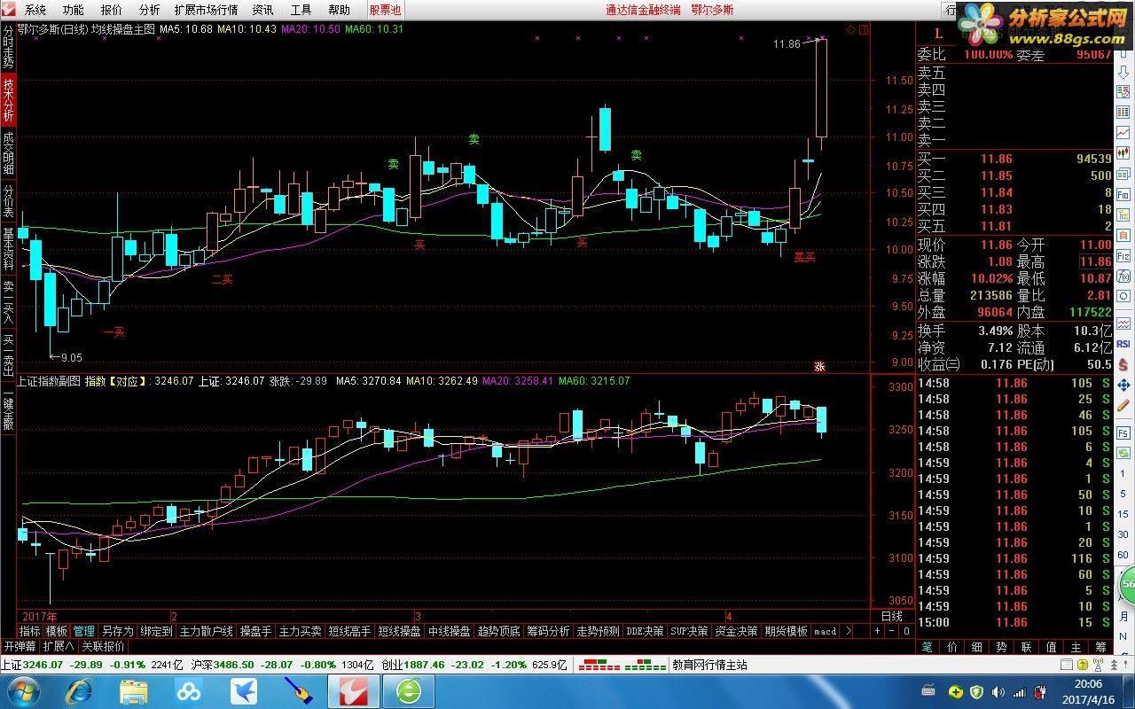Viewport: 1135px width, 709px height.
Task: Switch to 成交明细 side tab
Action: coord(8,154)
